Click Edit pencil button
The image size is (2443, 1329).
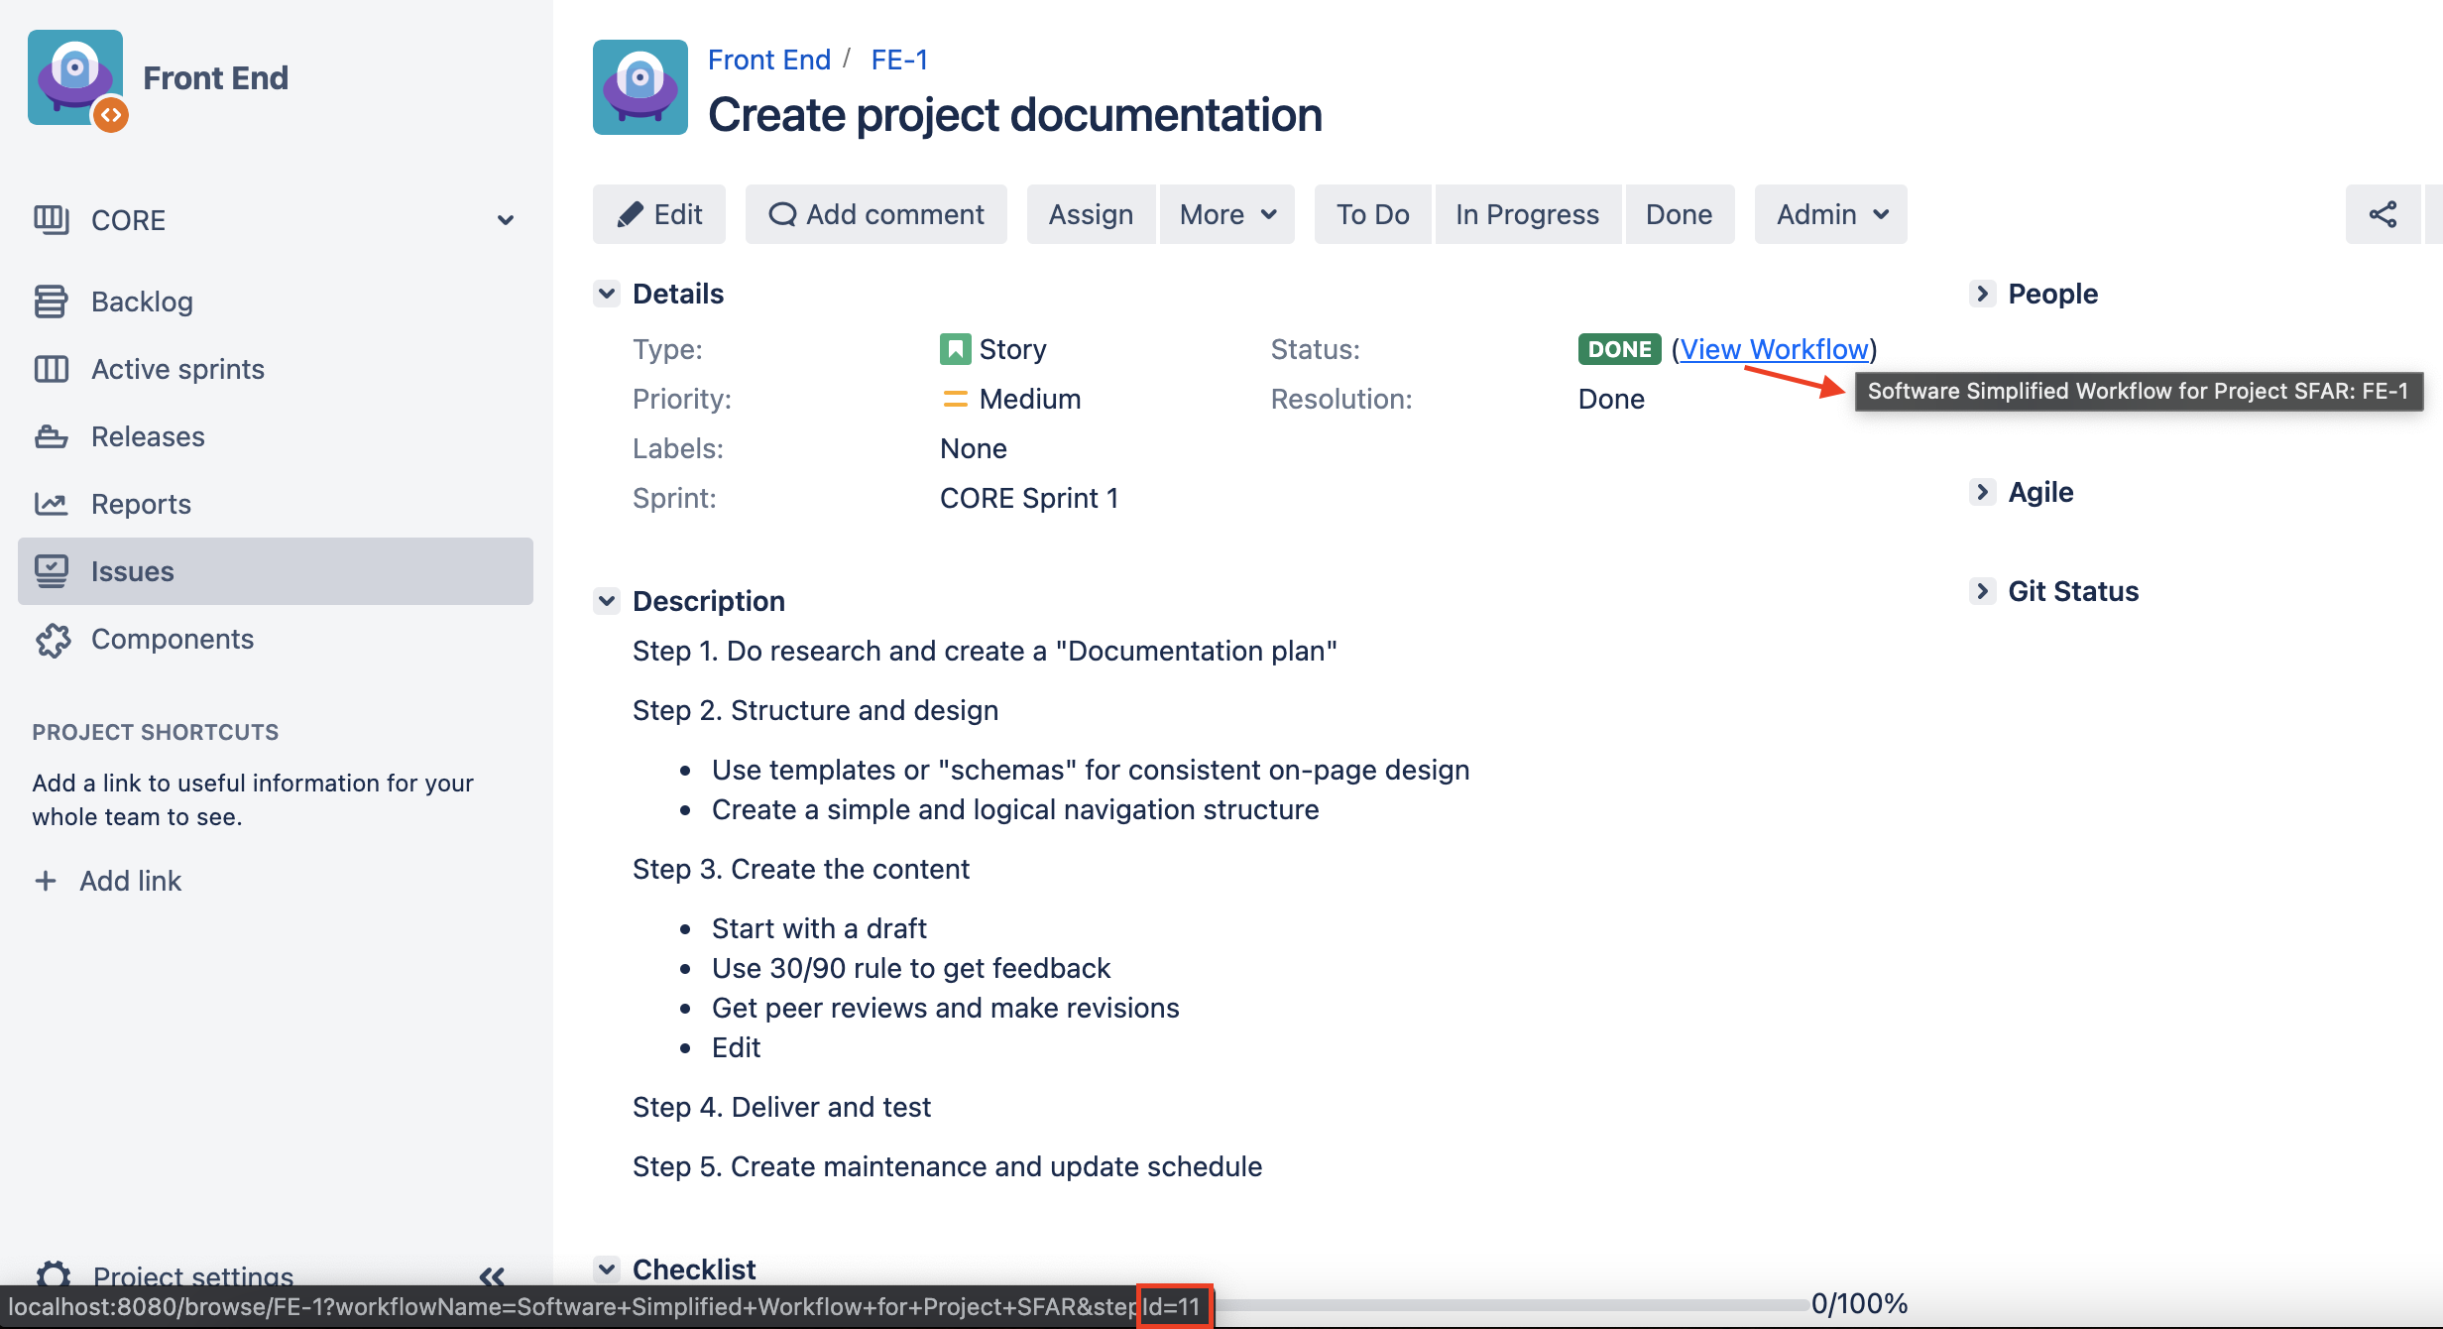click(658, 214)
